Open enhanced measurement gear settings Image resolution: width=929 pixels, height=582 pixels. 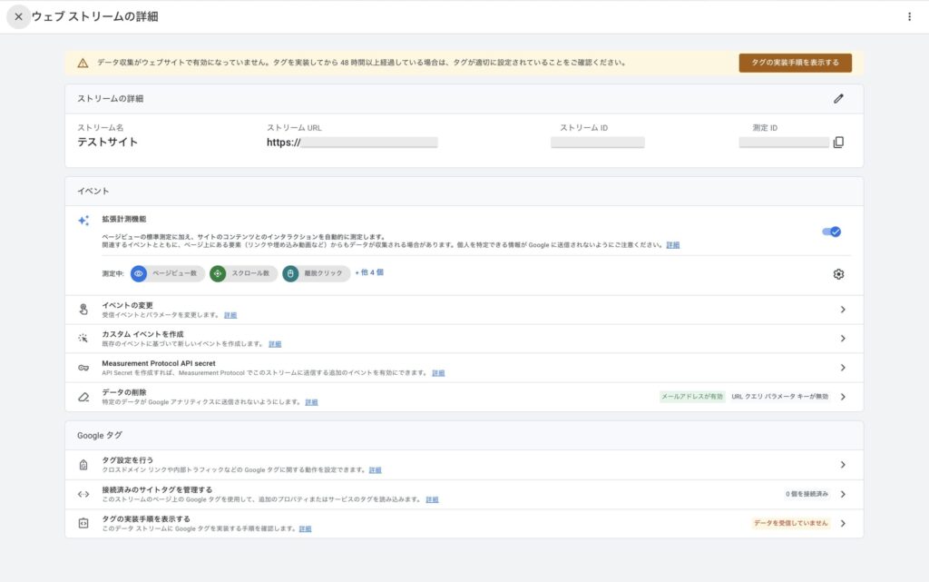[838, 274]
